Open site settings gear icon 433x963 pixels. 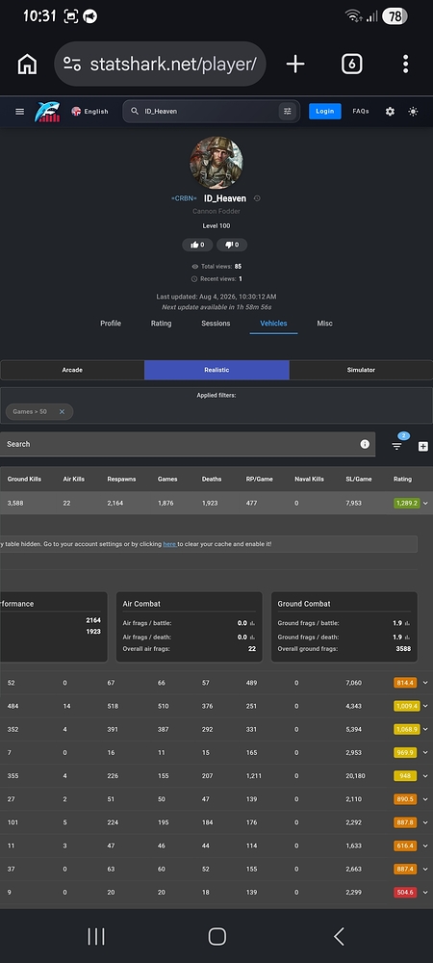[390, 111]
